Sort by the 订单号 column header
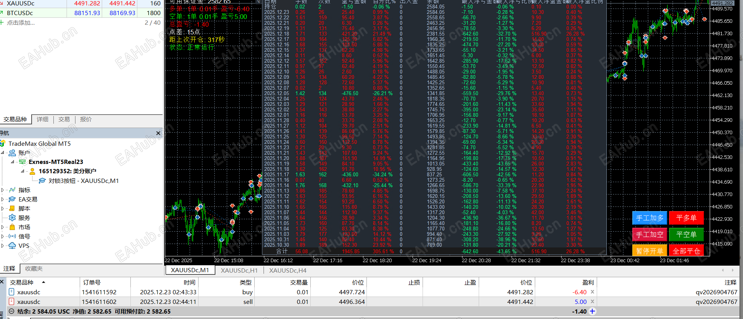743x319 pixels. 105,282
